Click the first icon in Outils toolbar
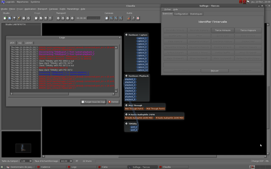 [129, 18]
